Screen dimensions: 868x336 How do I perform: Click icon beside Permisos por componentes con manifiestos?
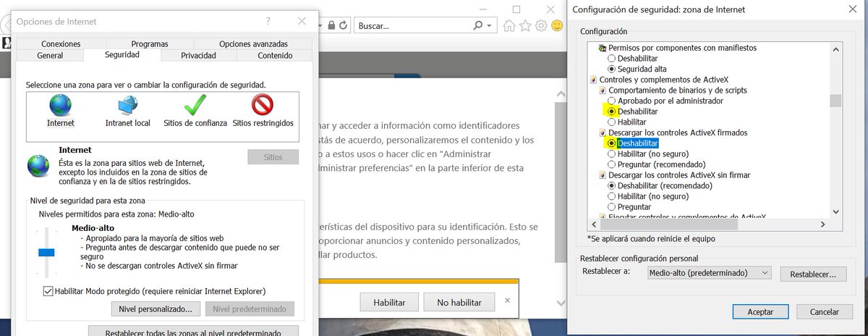click(603, 48)
